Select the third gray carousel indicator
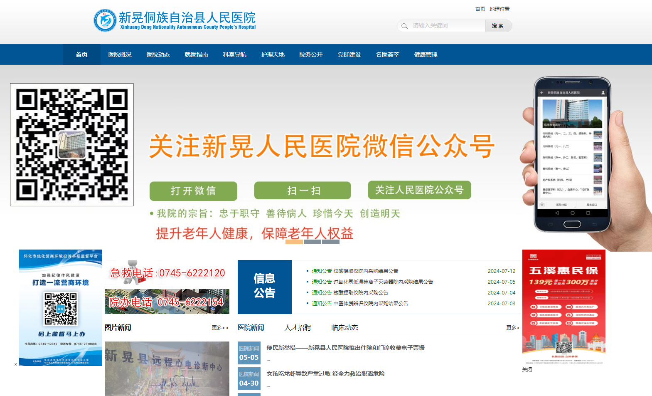This screenshot has width=652, height=396. 331,242
